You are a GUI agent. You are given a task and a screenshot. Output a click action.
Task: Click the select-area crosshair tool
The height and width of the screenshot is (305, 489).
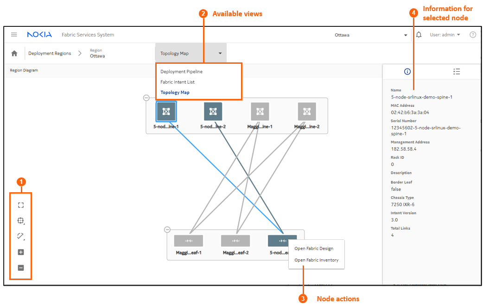(x=21, y=221)
